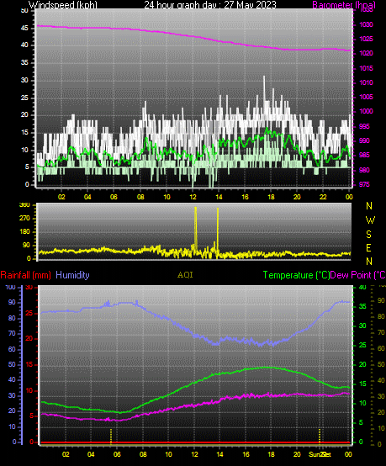Click the 1010 value on the barometer axis

(366, 82)
